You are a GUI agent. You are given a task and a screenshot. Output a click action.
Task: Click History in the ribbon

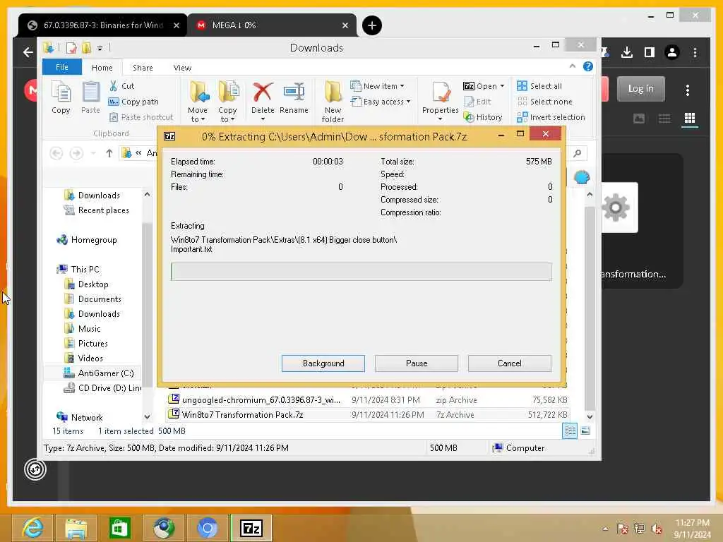pos(483,118)
